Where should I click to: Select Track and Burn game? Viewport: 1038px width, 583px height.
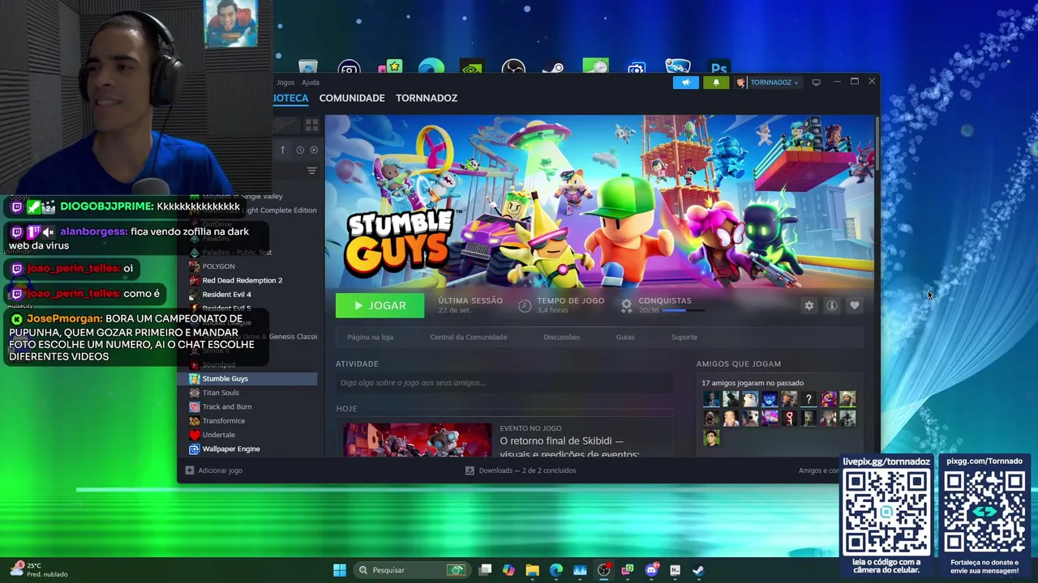[226, 406]
